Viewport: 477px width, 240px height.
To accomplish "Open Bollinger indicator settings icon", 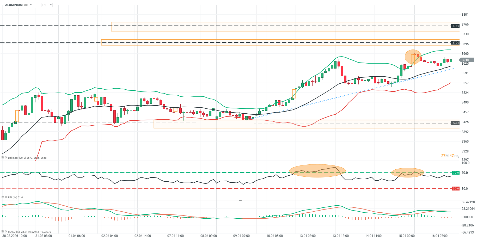I will pos(3,157).
